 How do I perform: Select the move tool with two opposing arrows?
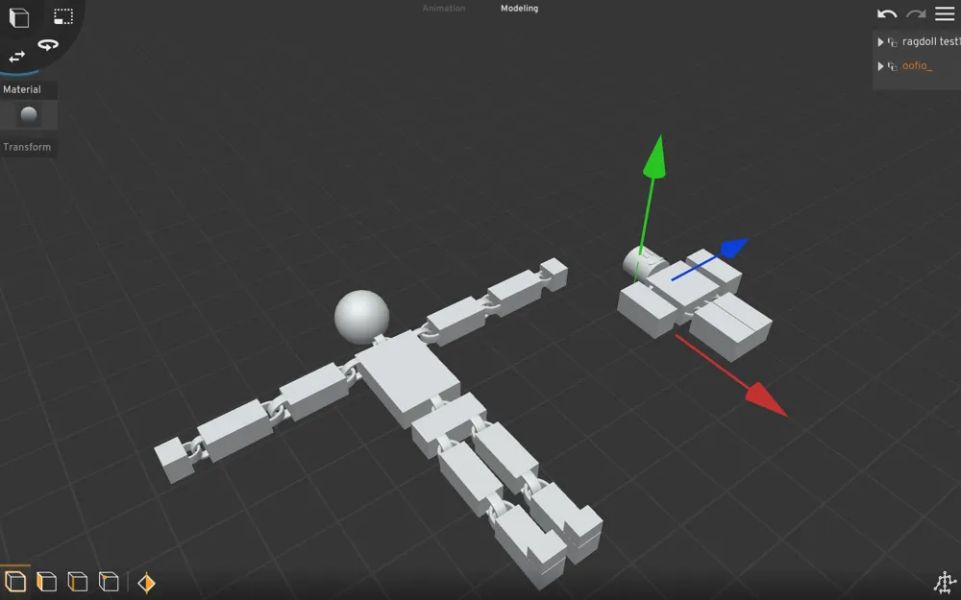[x=17, y=57]
